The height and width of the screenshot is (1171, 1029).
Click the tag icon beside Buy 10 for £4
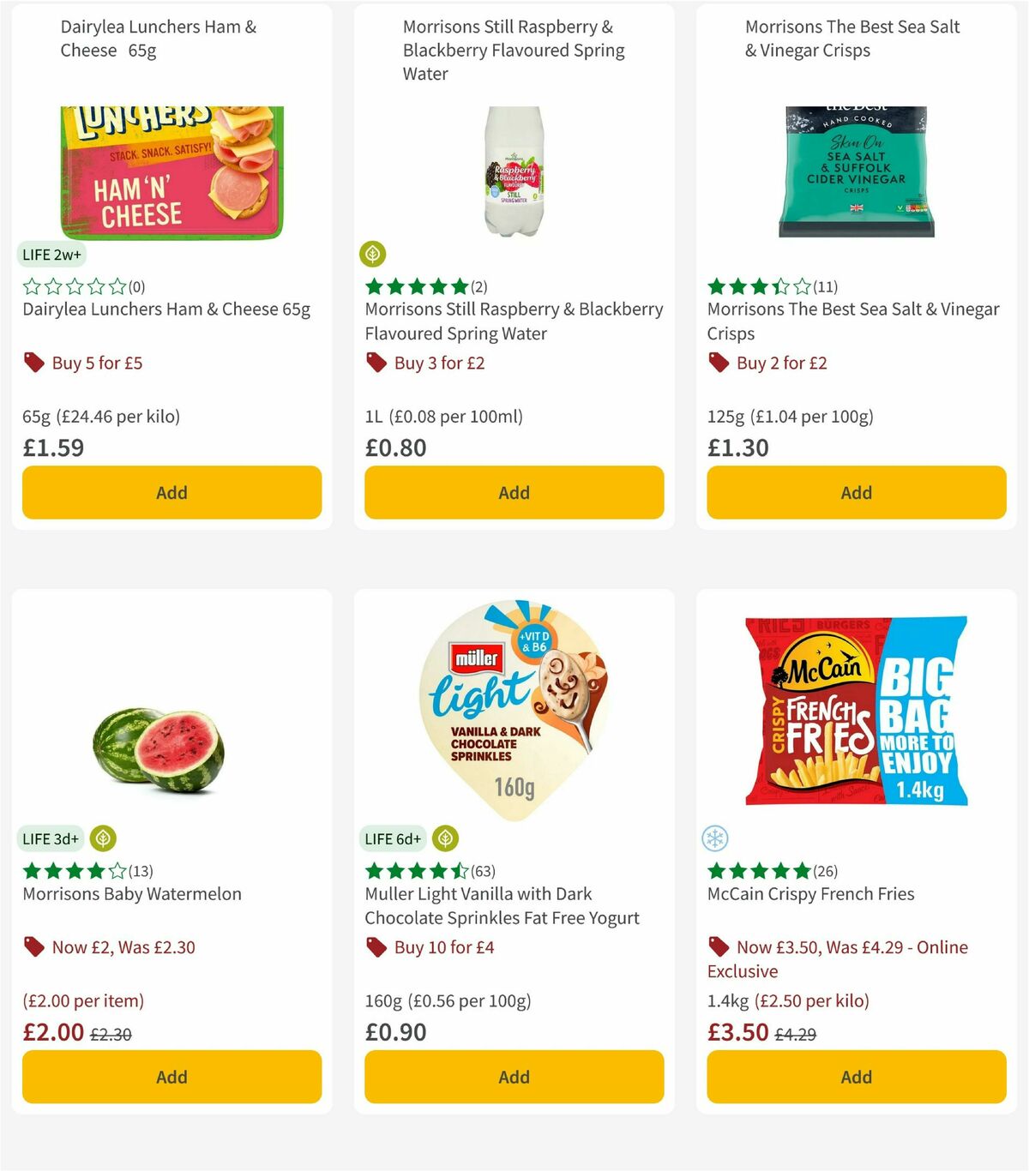point(376,947)
